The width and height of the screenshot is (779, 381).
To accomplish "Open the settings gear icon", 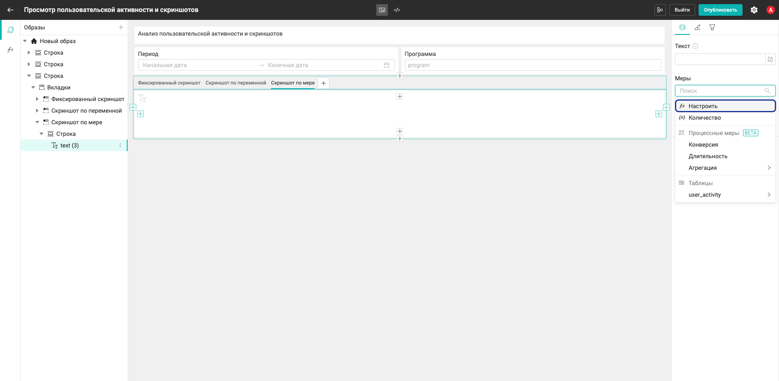I will coord(754,10).
